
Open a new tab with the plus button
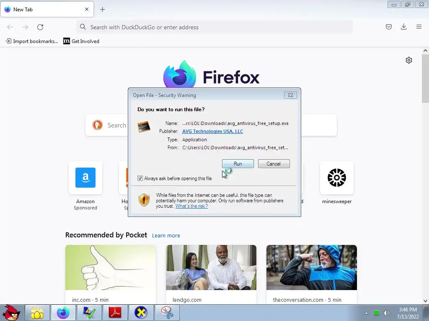[x=102, y=10]
